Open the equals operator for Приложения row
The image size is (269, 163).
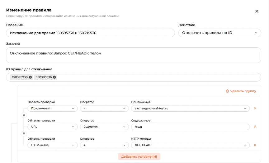click(104, 109)
